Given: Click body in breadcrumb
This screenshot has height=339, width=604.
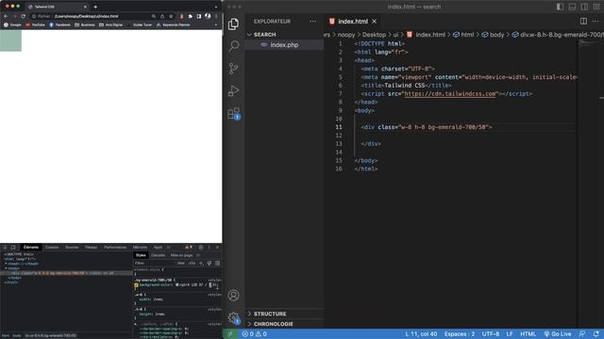Looking at the screenshot, I should [493, 35].
